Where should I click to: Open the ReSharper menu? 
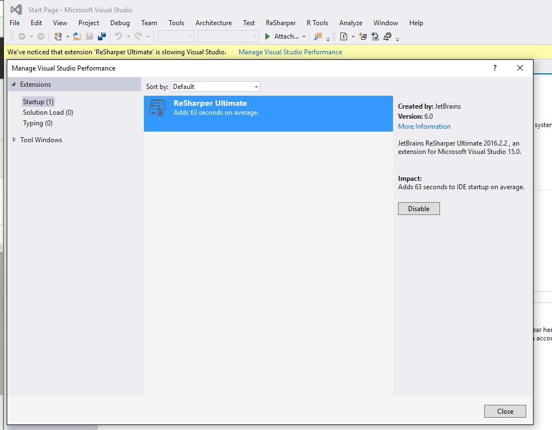click(280, 23)
